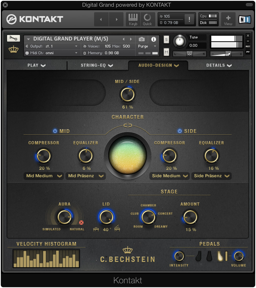Screen dimensions: 256x288
Task: Toggle the AUX sends button
Action: tap(248, 46)
